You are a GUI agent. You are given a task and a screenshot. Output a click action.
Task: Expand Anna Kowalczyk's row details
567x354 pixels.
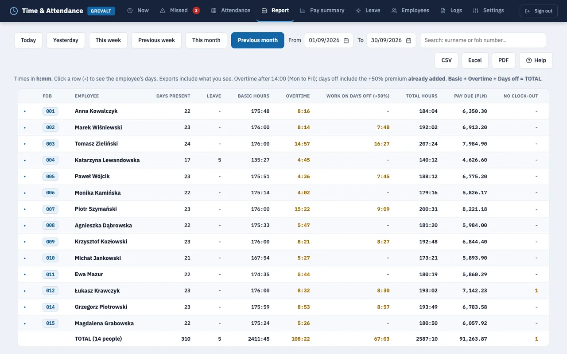tap(25, 112)
